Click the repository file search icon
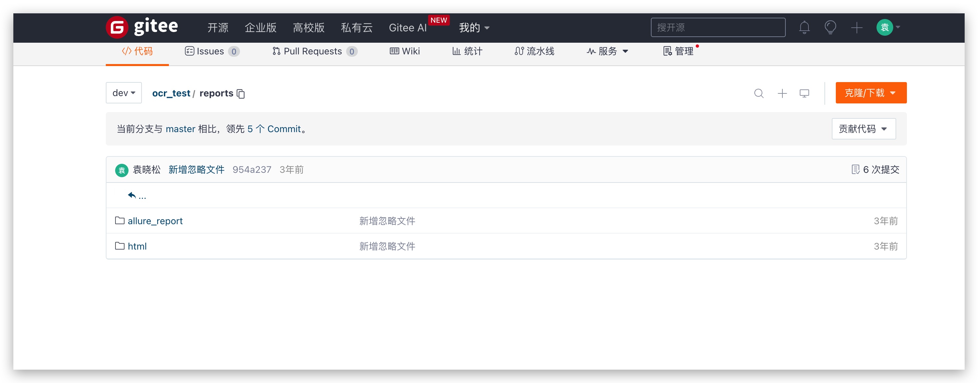 point(759,93)
